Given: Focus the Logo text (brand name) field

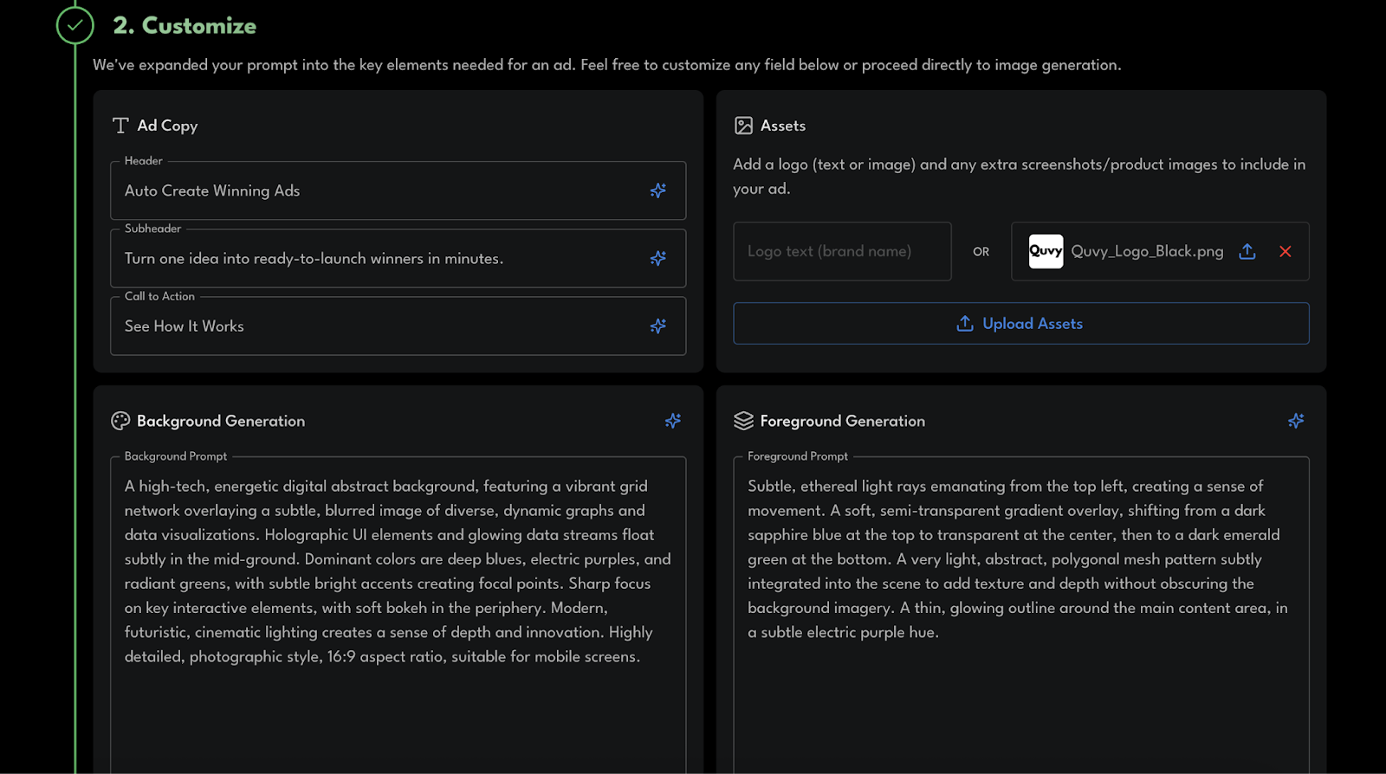Looking at the screenshot, I should 842,251.
